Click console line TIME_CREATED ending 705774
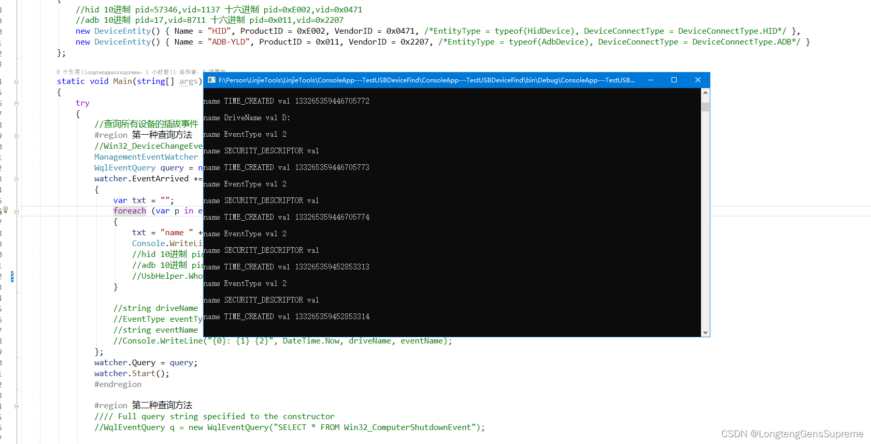The height and width of the screenshot is (444, 871). (287, 217)
